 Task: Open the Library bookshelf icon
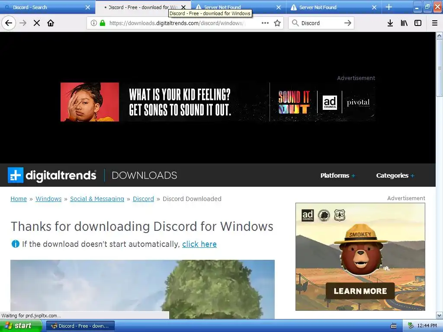[404, 23]
